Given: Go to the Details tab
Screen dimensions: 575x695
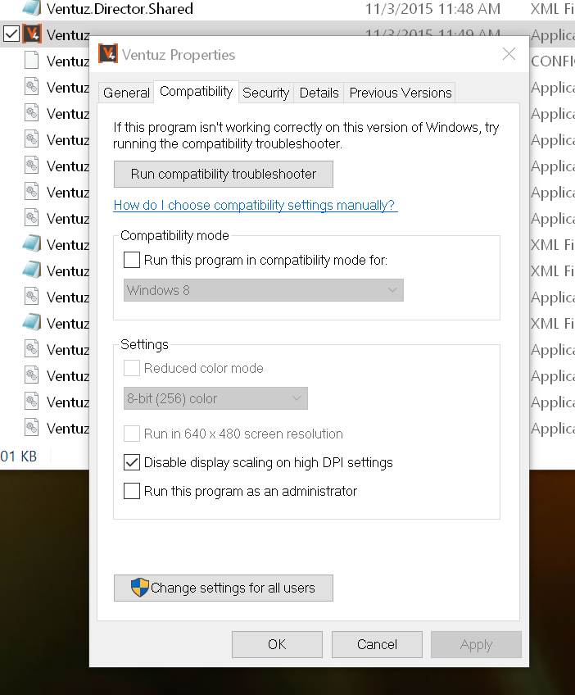Looking at the screenshot, I should coord(319,93).
